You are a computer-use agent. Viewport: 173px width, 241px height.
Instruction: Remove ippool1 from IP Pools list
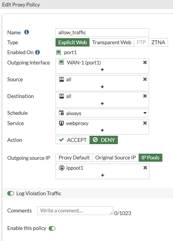(145, 167)
